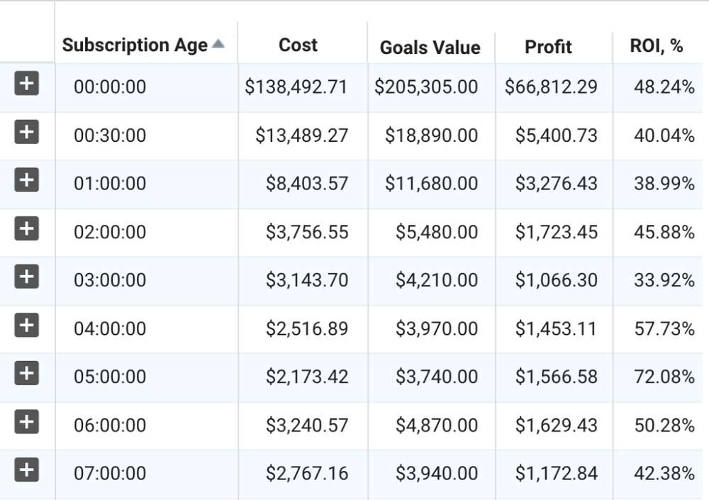Click plus icon beside 02:00:00 row
Image resolution: width=709 pixels, height=500 pixels.
pos(26,229)
